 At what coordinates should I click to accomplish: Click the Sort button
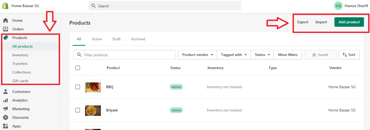tap(349, 55)
